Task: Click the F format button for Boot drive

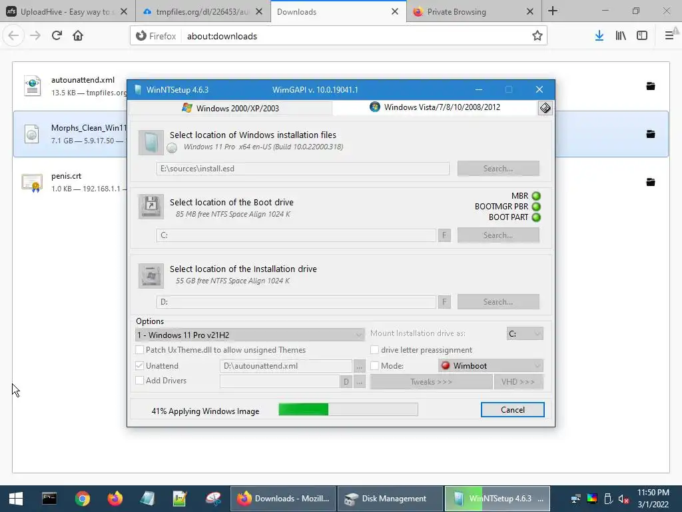Action: coord(444,235)
